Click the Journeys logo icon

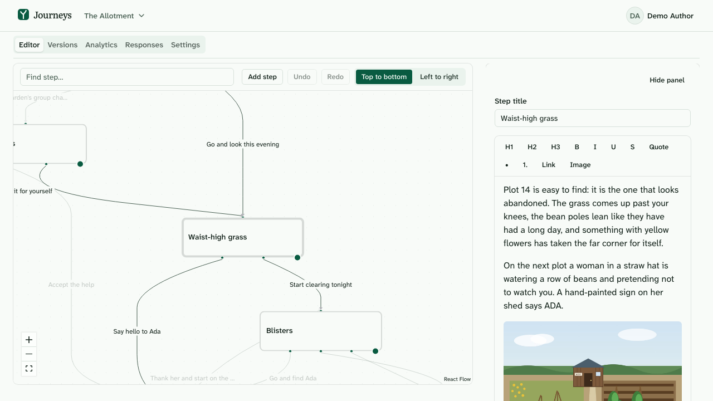coord(23,15)
